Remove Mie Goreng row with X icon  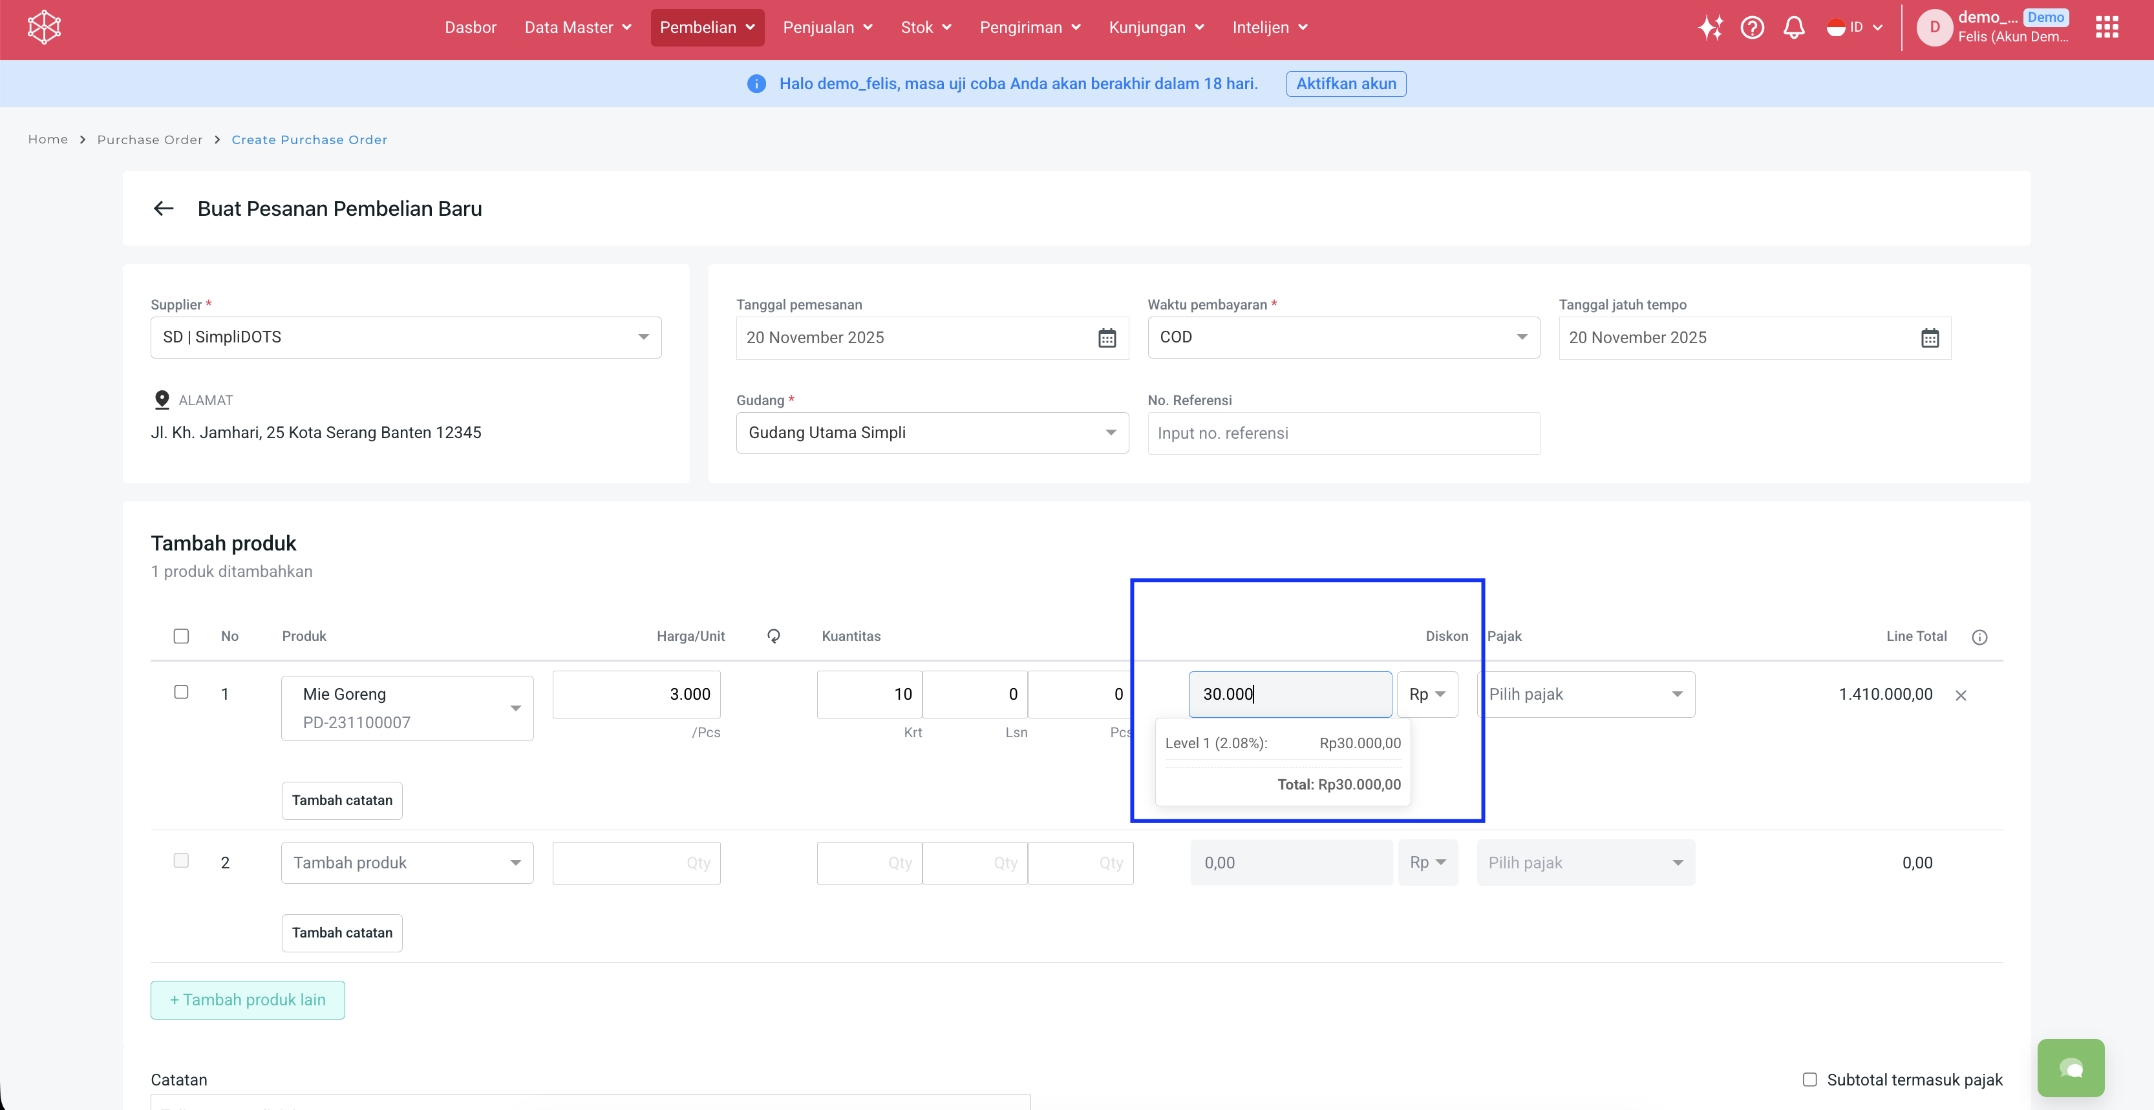pos(1960,695)
